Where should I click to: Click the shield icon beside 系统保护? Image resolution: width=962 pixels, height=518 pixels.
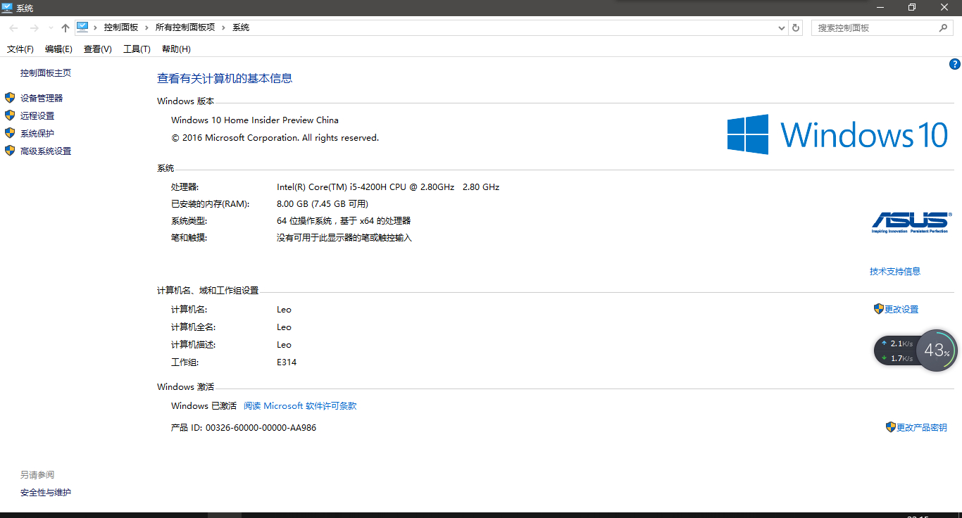[10, 133]
